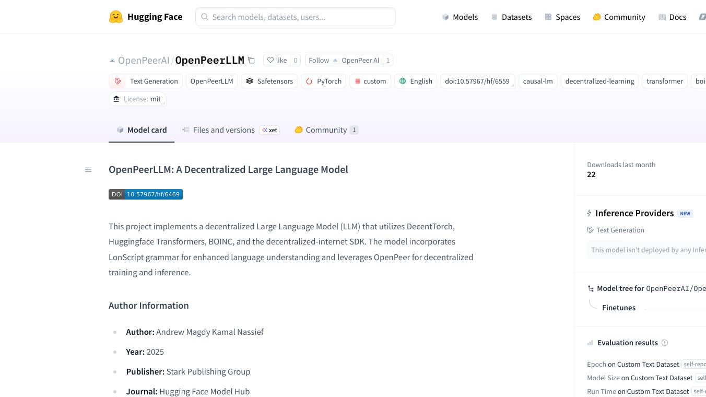Open Spaces in the top navigation

point(562,17)
